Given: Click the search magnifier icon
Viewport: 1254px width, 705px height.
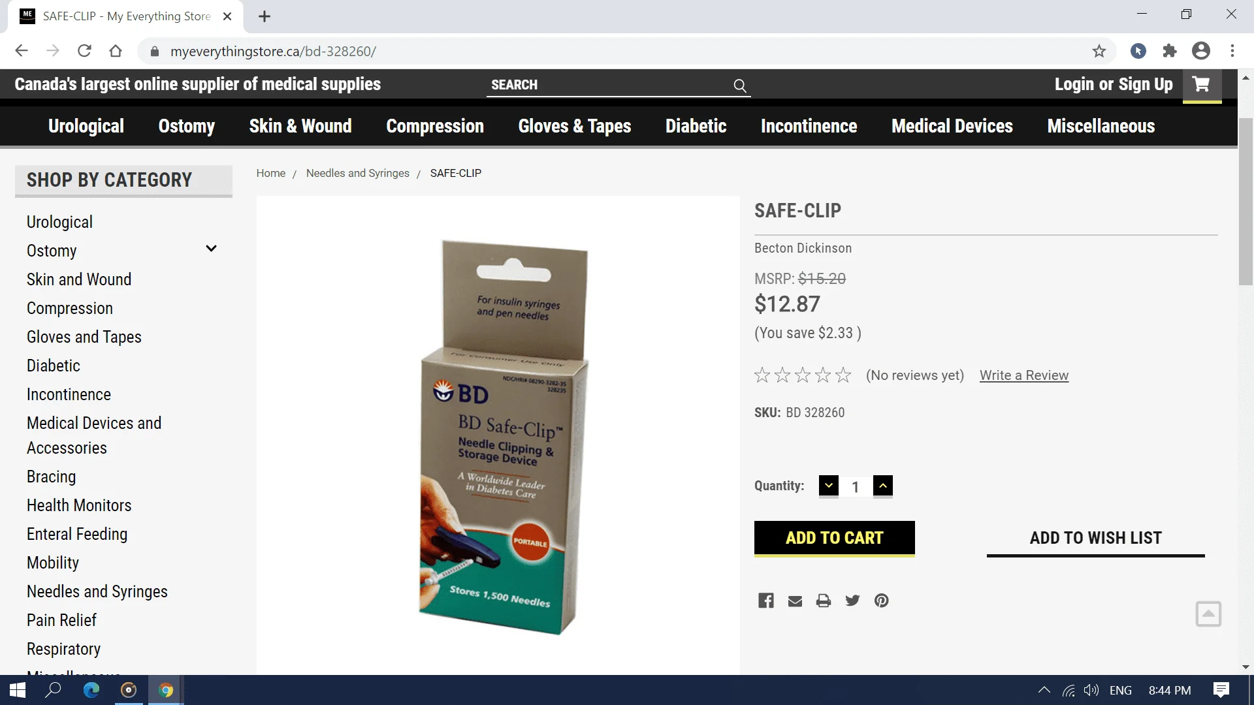Looking at the screenshot, I should tap(740, 86).
